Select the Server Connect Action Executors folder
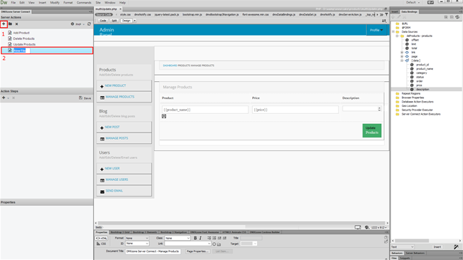This screenshot has height=260, width=463. tap(421, 114)
